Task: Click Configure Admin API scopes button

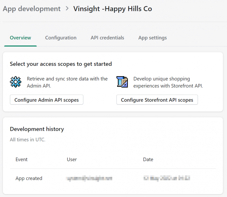Action: pyautogui.click(x=47, y=100)
